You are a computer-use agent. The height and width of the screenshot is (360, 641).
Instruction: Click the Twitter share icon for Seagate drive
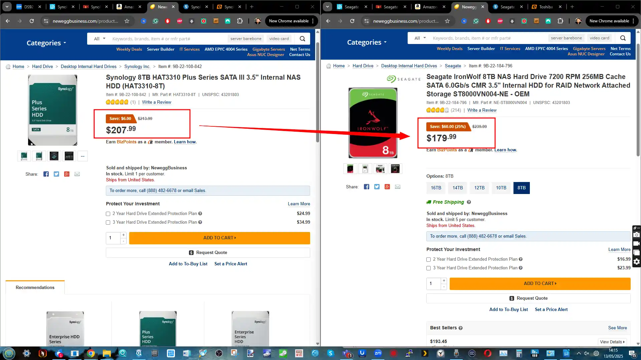(377, 187)
